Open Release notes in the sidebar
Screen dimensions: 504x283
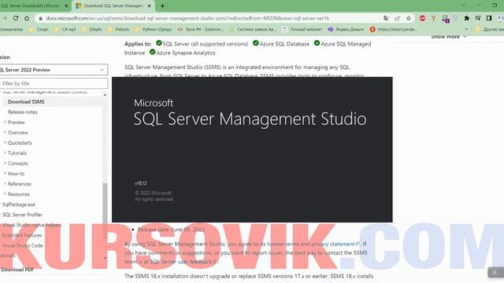click(x=23, y=112)
